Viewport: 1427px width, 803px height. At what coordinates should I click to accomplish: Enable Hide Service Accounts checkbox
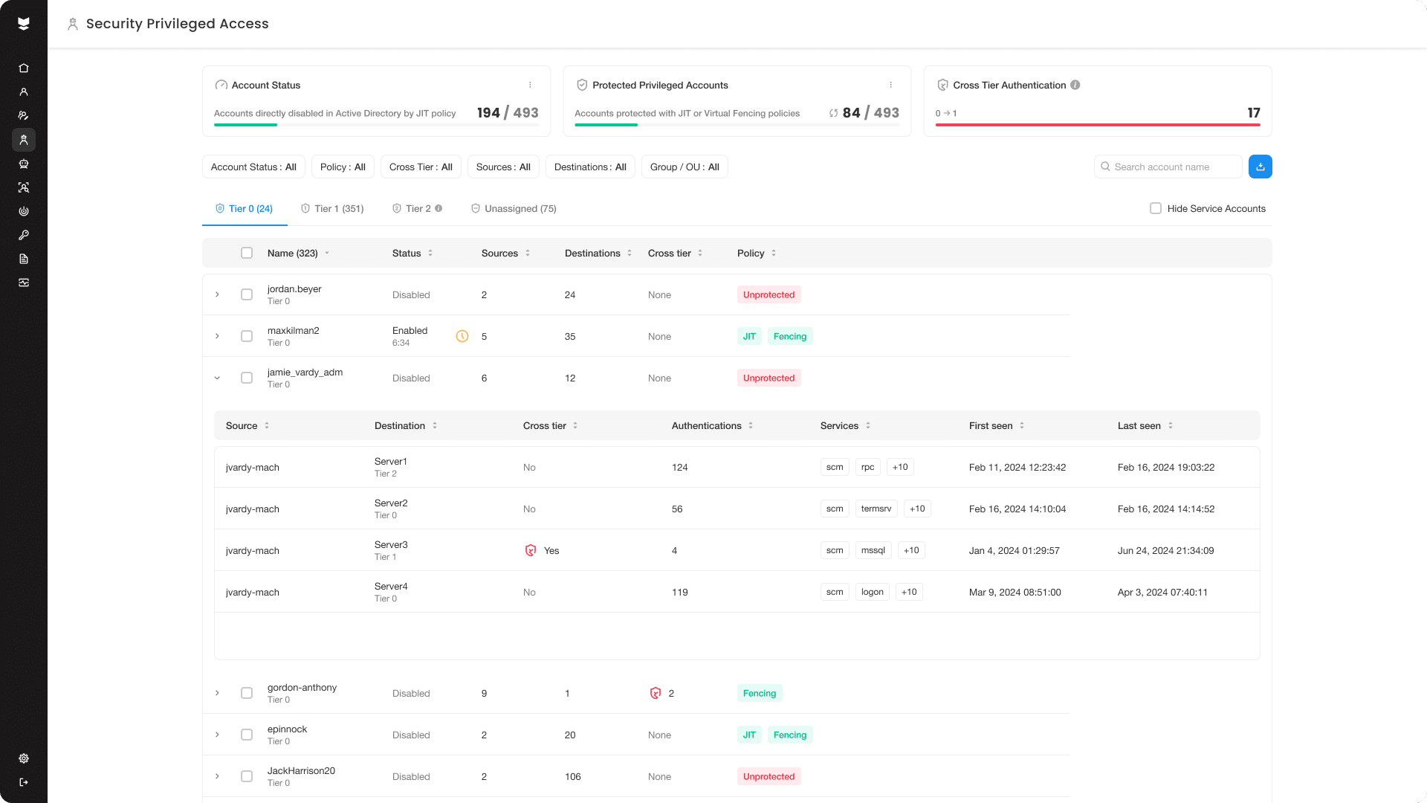[x=1156, y=208]
